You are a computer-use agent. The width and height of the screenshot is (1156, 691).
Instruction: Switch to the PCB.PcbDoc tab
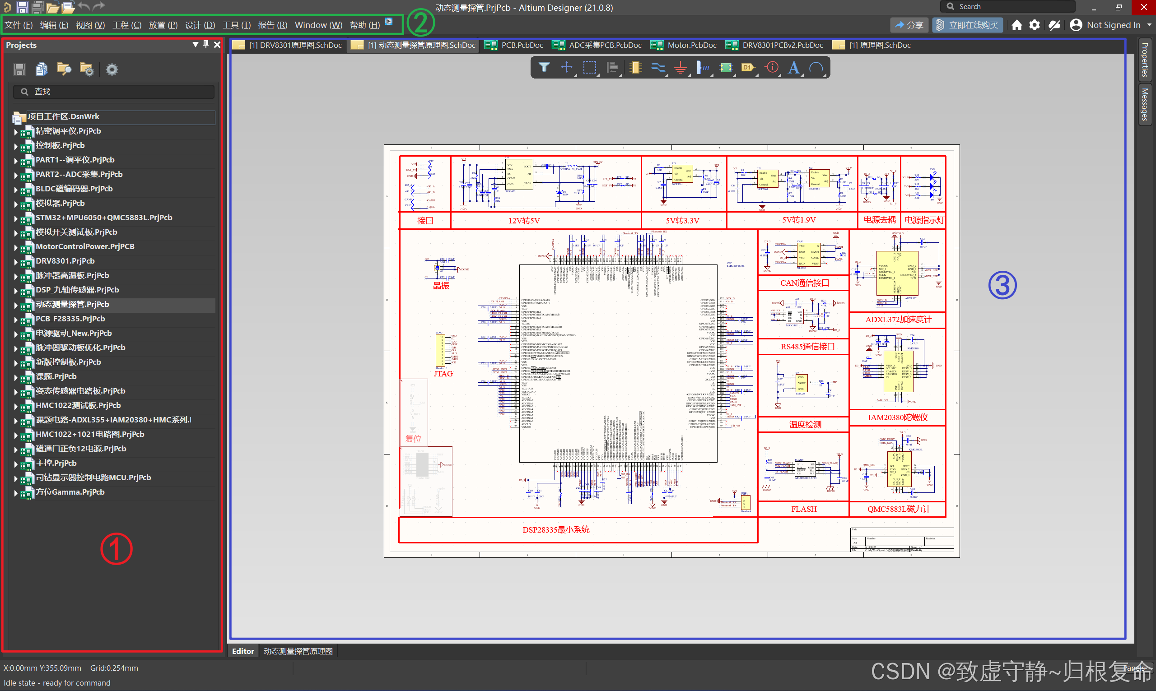click(514, 45)
